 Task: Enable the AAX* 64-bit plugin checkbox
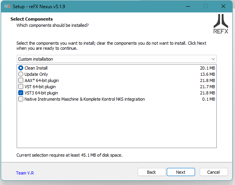coord(21,80)
